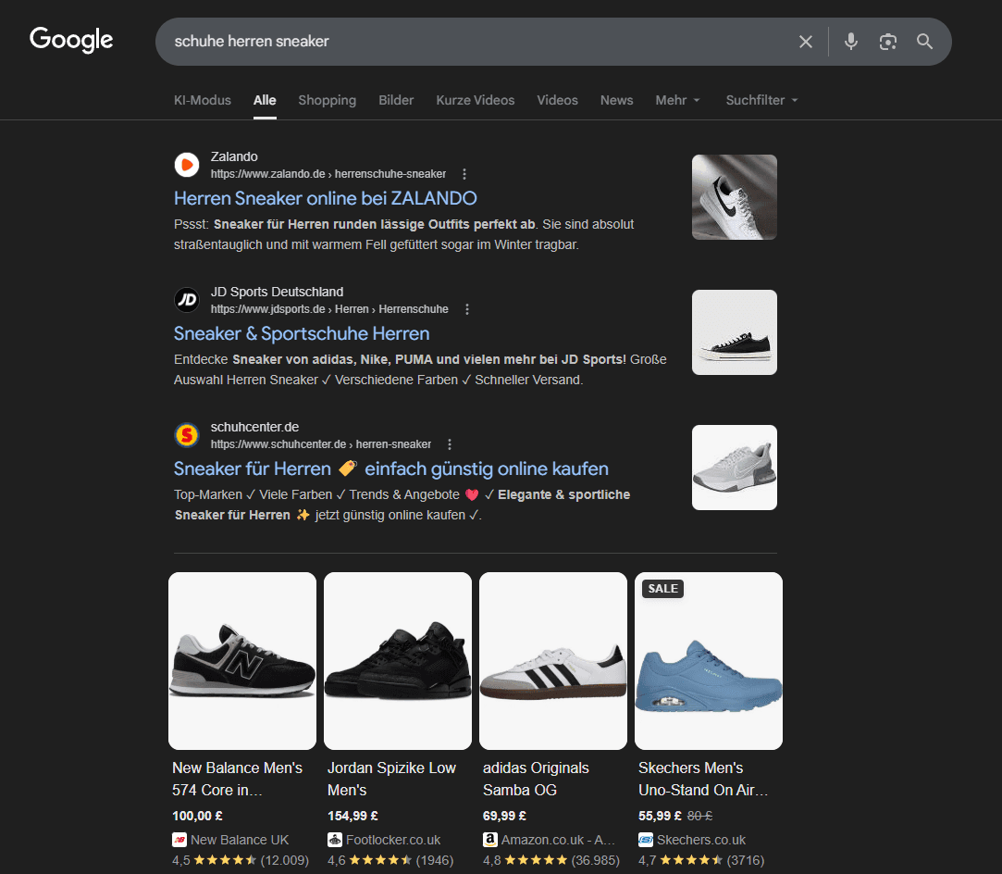Switch to Bilder tab
The image size is (1002, 874).
396,100
